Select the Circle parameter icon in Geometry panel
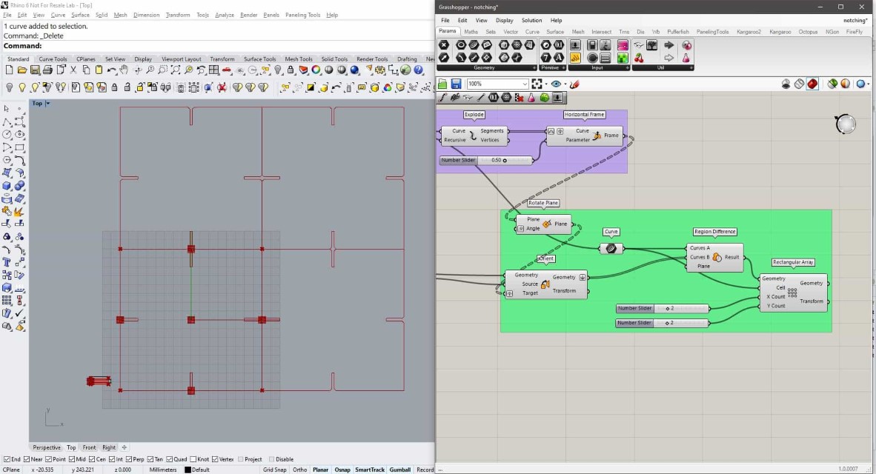 (x=461, y=45)
